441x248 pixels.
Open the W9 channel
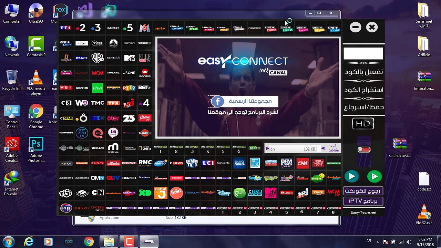(82, 103)
